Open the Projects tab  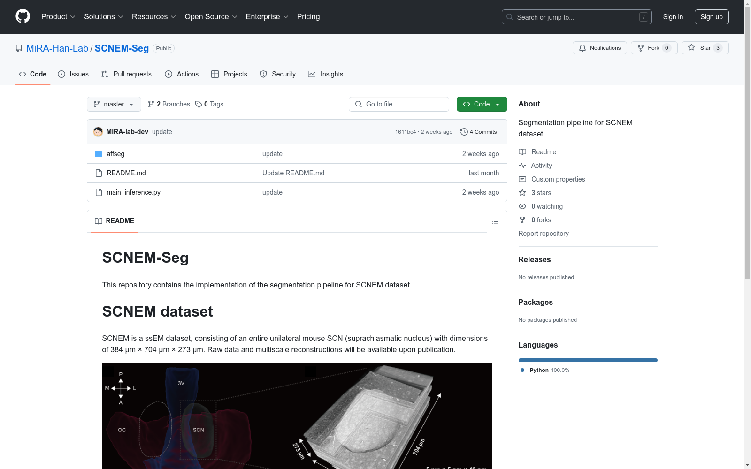(x=229, y=74)
